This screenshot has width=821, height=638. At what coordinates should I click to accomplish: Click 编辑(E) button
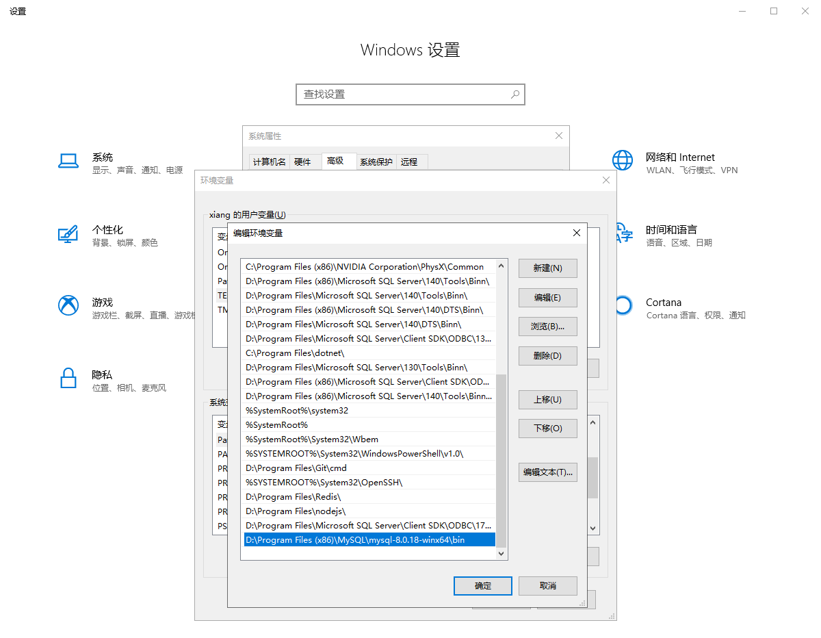click(x=548, y=298)
